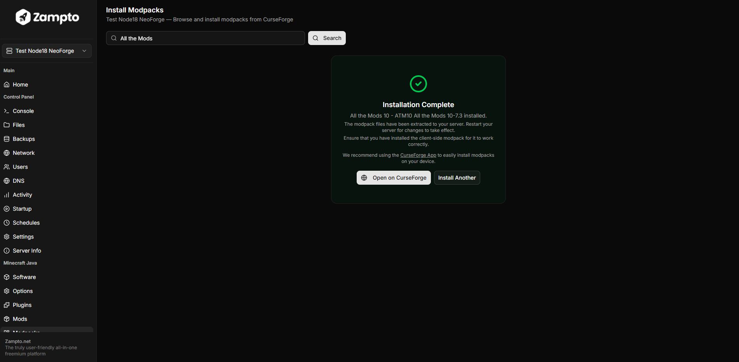The width and height of the screenshot is (739, 362).
Task: Open the server selector dropdown chevron
Action: (84, 51)
